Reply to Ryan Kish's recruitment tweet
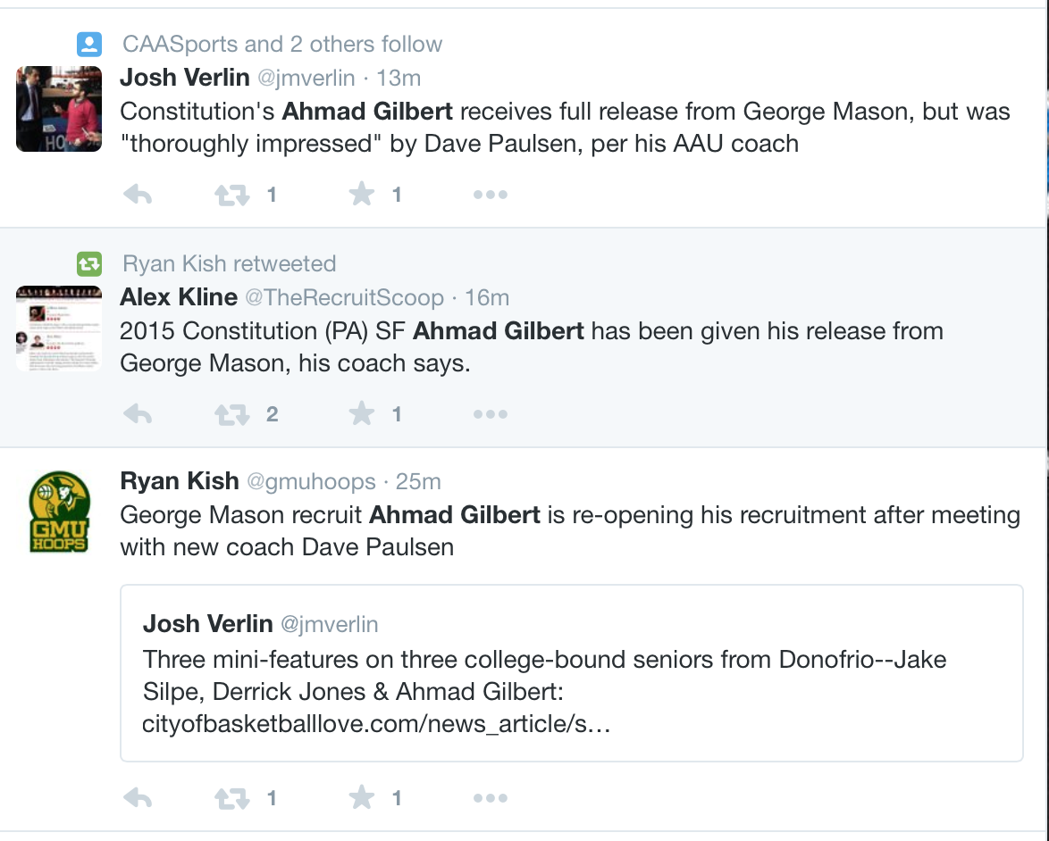The image size is (1049, 841). (x=138, y=797)
